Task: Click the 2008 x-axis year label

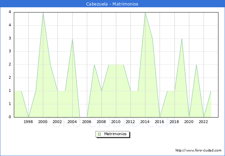Action: point(101,122)
